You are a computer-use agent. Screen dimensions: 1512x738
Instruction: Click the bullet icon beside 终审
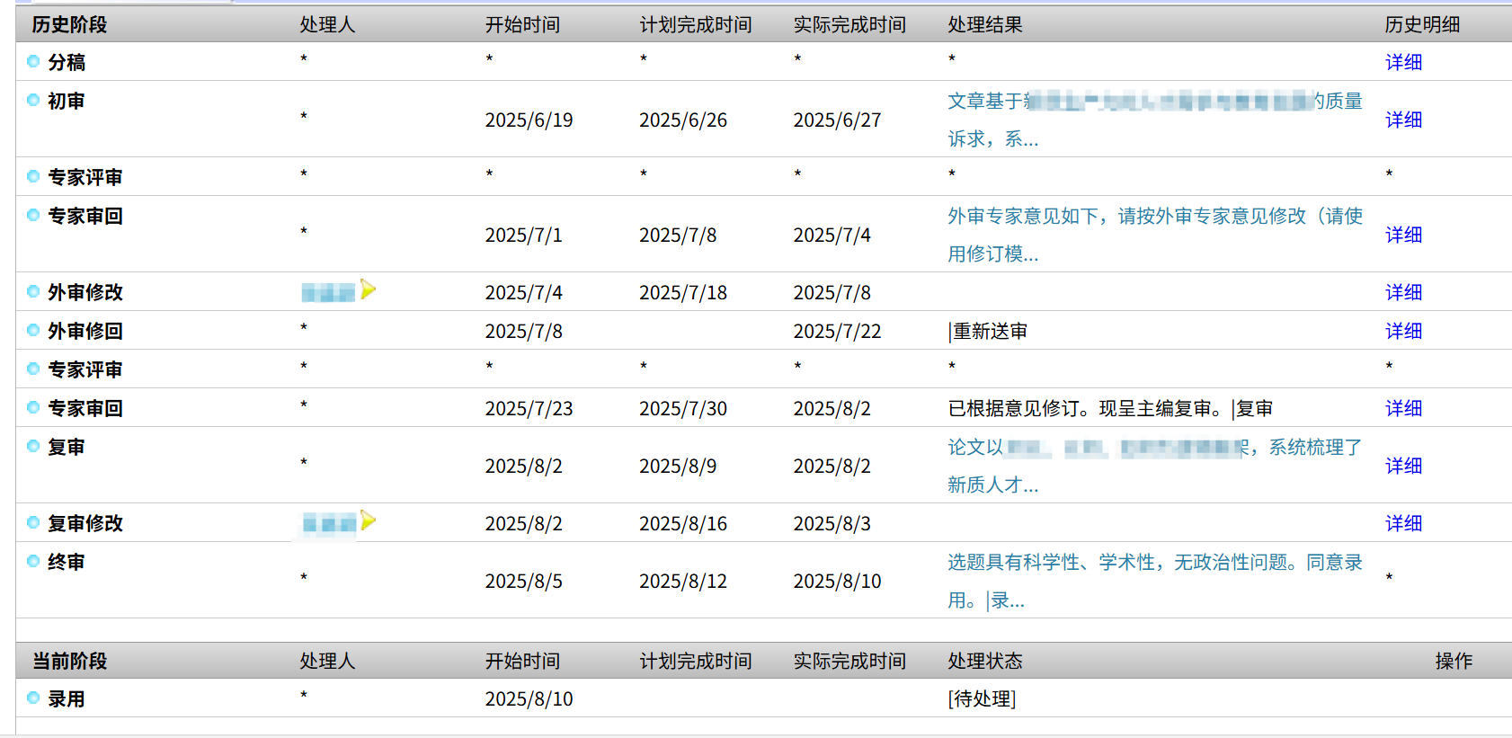tap(33, 561)
